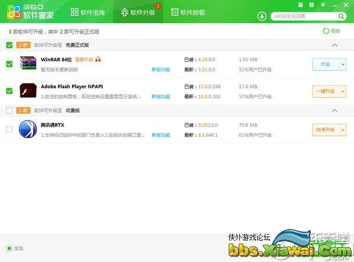Click the 升级 button for WinRAR

click(x=326, y=64)
